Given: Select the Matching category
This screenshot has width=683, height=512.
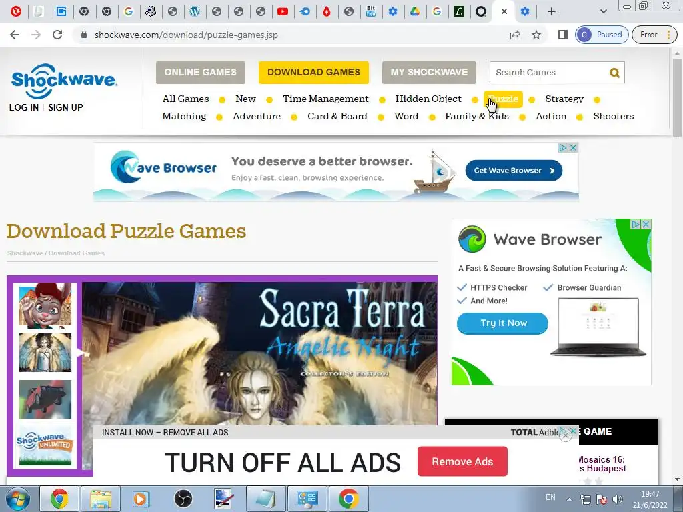Looking at the screenshot, I should [x=184, y=116].
